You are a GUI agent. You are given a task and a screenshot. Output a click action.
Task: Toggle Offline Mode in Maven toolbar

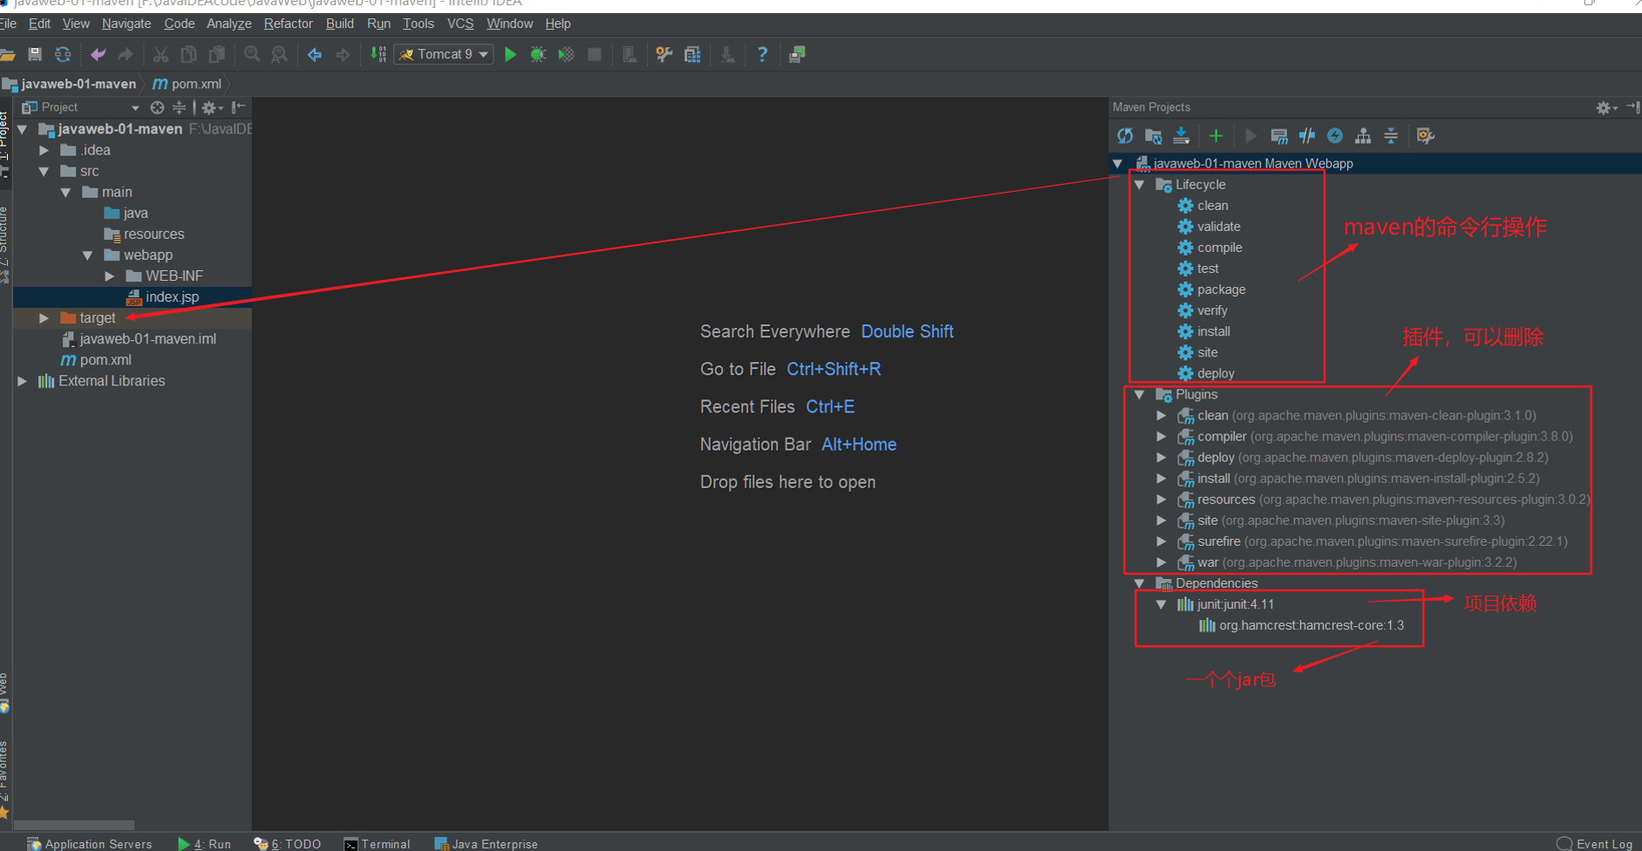pyautogui.click(x=1307, y=136)
